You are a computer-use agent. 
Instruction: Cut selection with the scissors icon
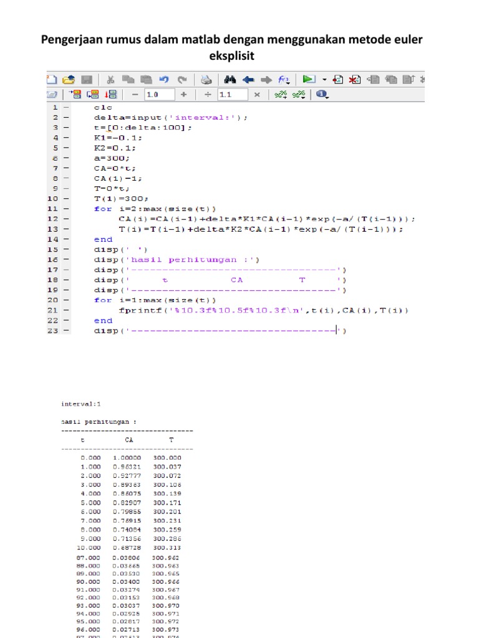coord(110,79)
